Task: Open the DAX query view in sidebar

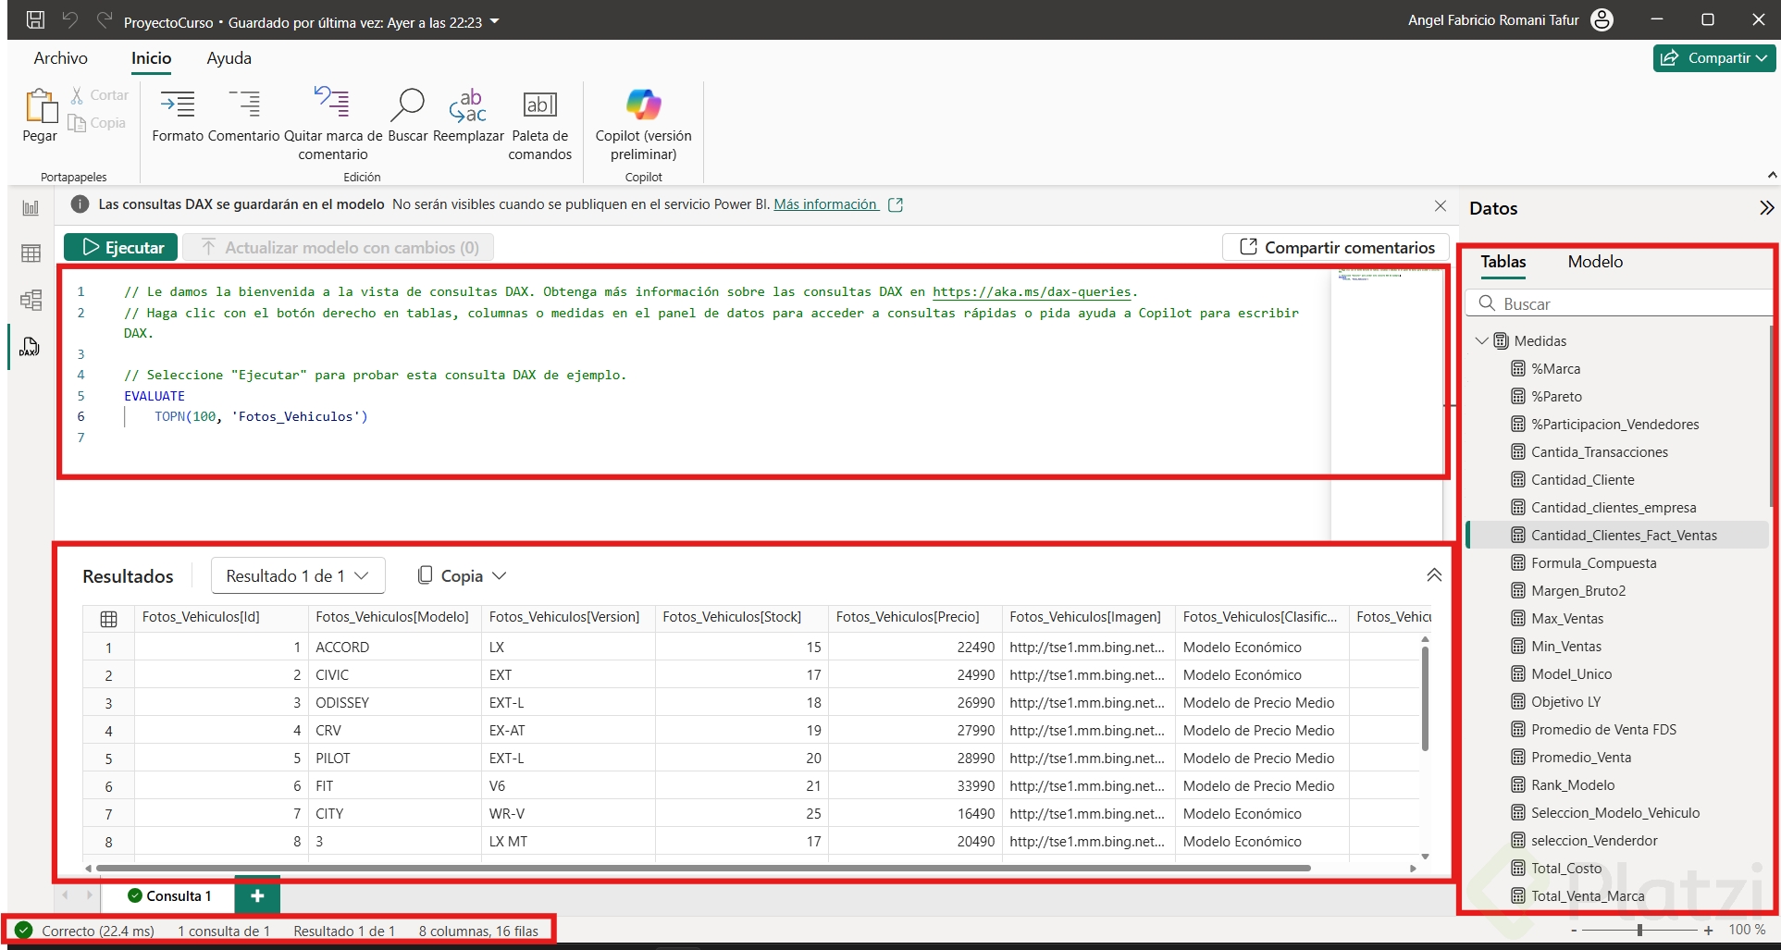Action: pyautogui.click(x=30, y=347)
